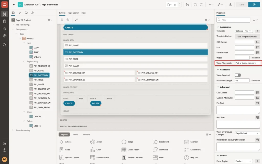
Task: Select the Help tab
Action: tap(83, 13)
